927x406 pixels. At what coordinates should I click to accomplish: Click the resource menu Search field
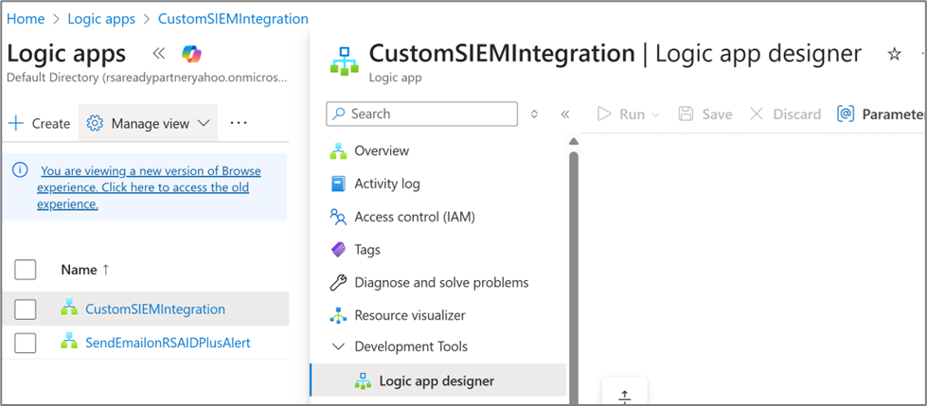421,114
